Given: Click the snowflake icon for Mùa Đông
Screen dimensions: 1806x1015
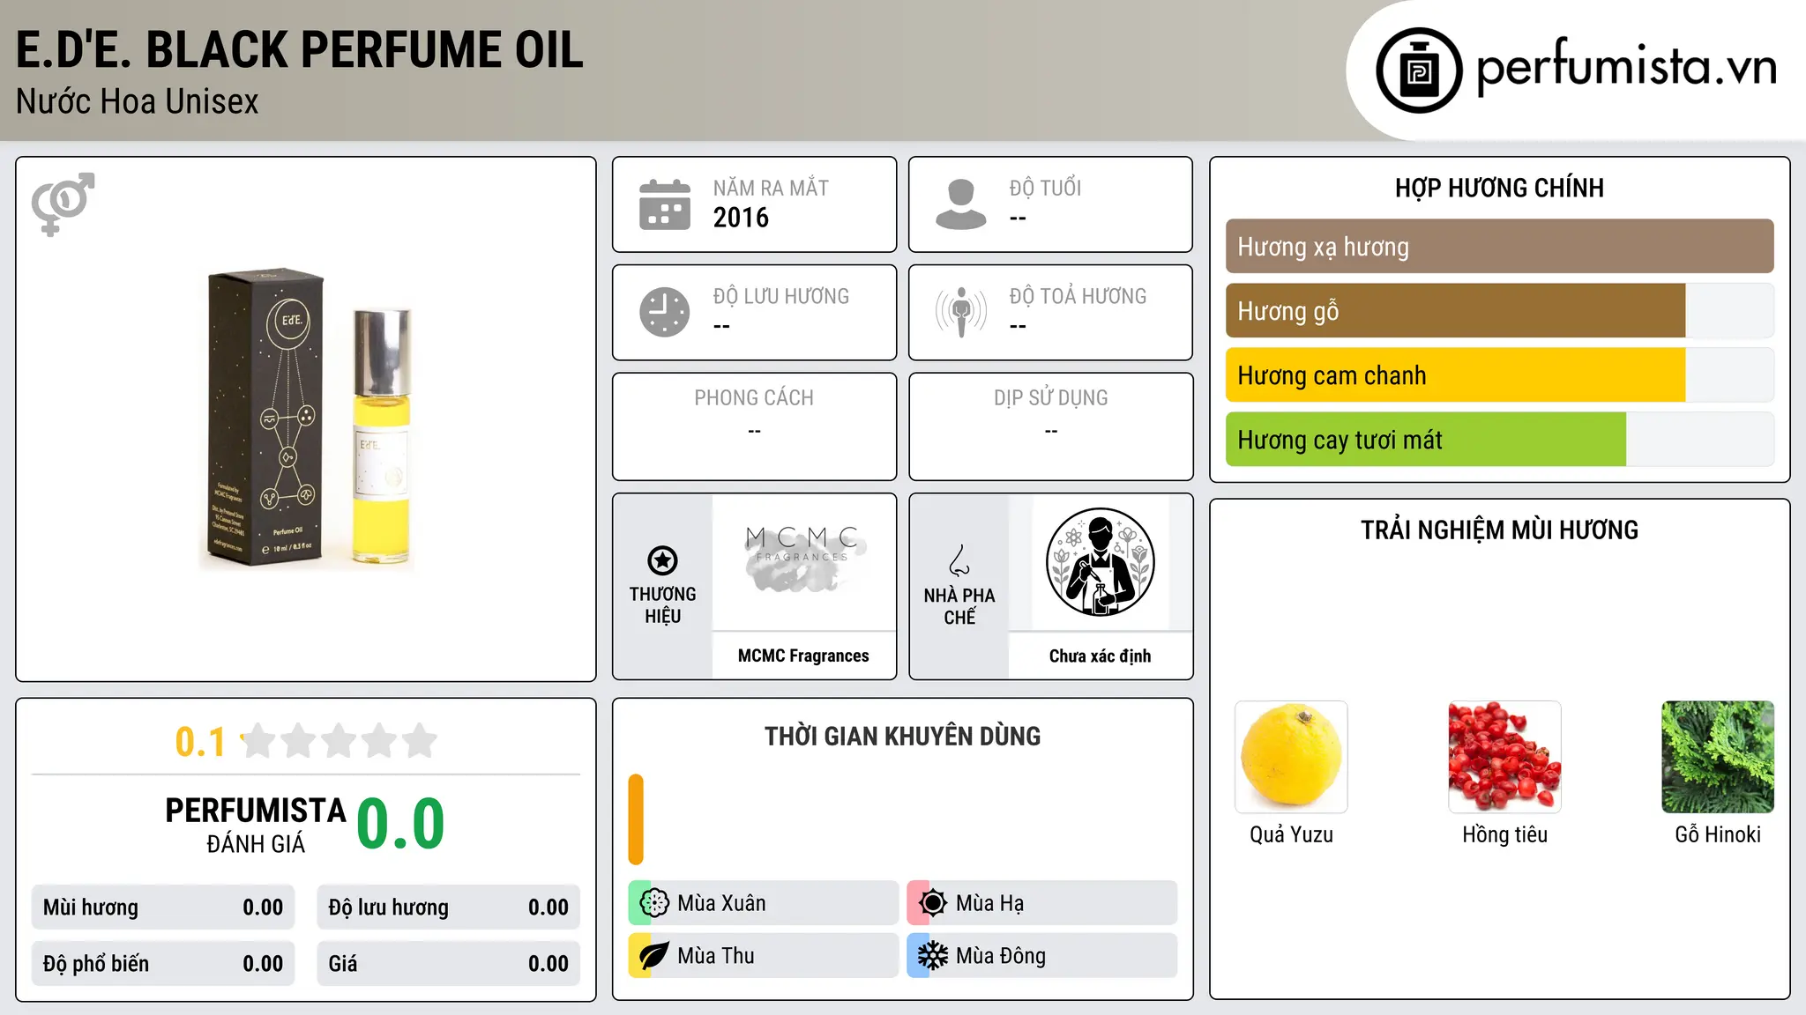Looking at the screenshot, I should [933, 956].
